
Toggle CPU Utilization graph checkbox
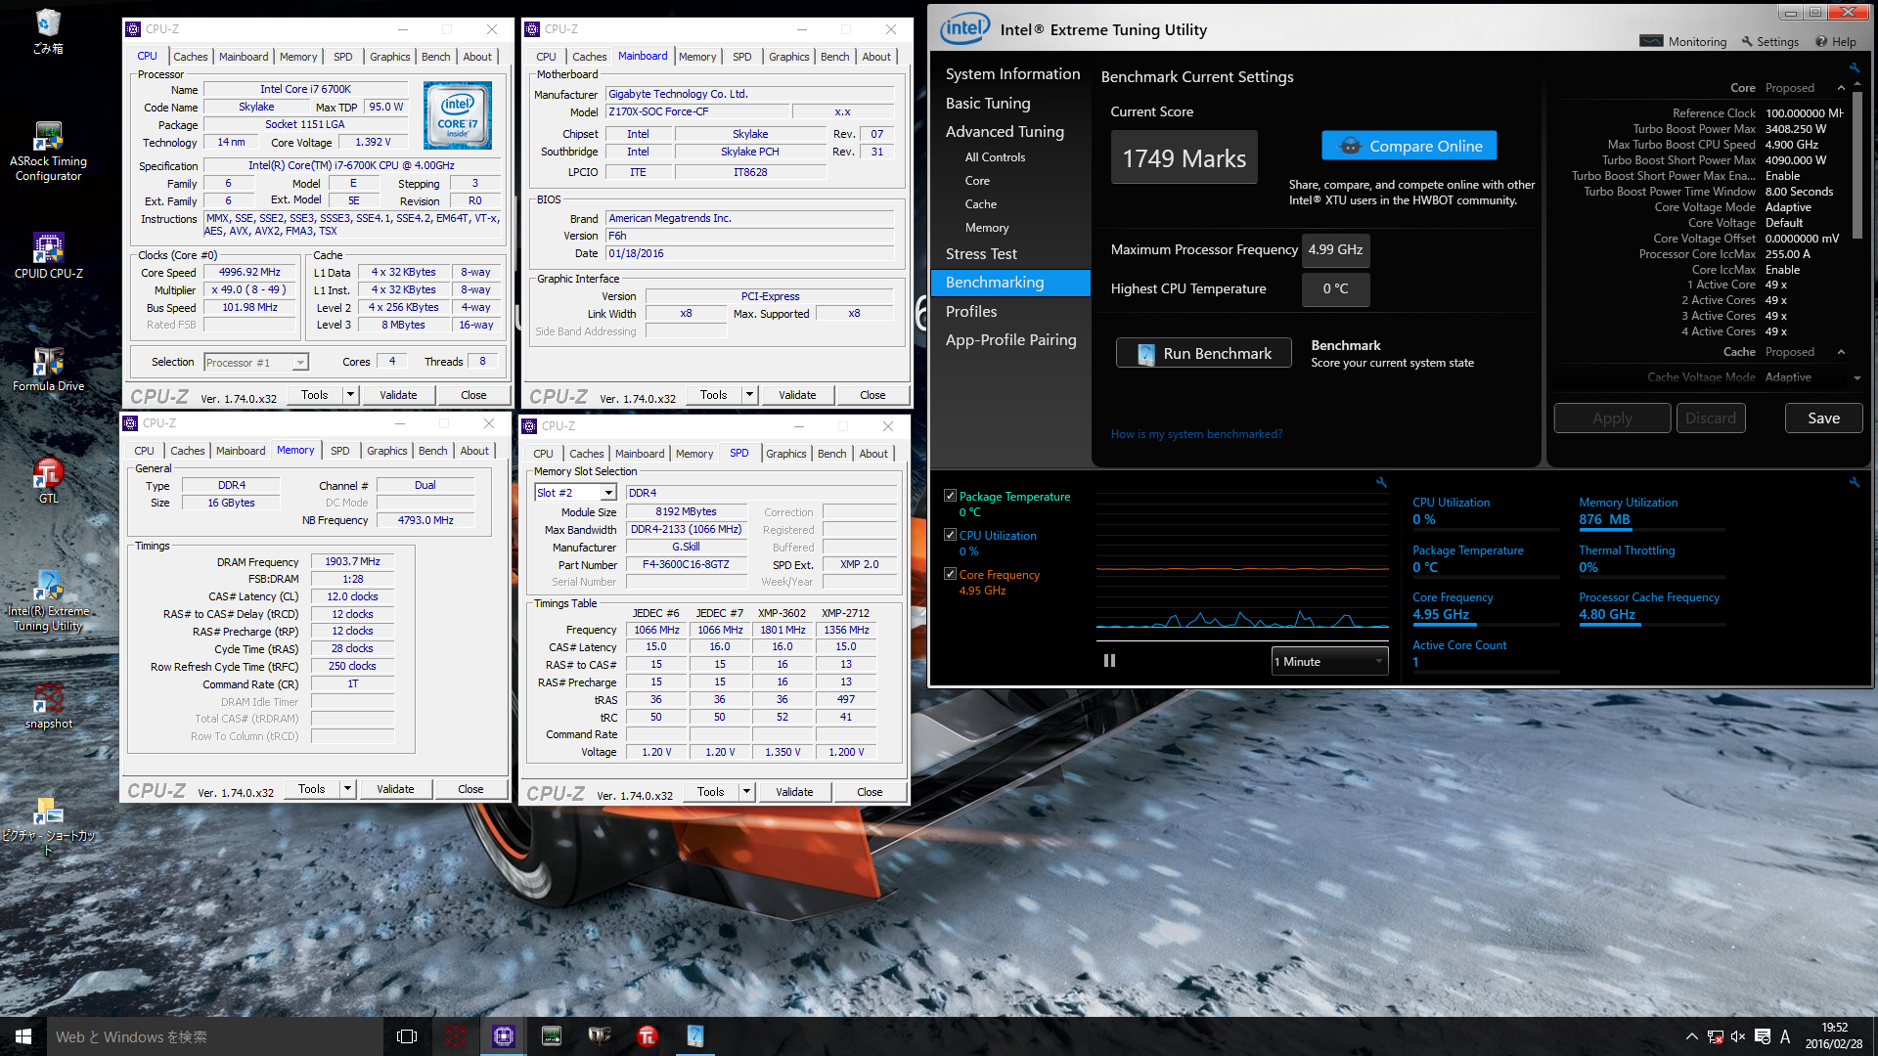[950, 535]
